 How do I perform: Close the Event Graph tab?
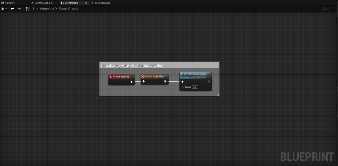pos(86,3)
